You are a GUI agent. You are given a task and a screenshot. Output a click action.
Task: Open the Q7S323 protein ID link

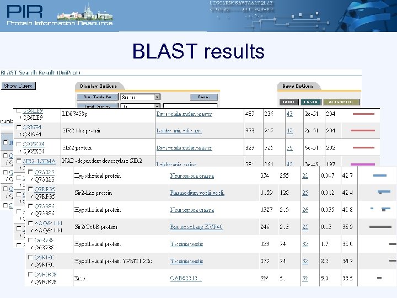44,172
